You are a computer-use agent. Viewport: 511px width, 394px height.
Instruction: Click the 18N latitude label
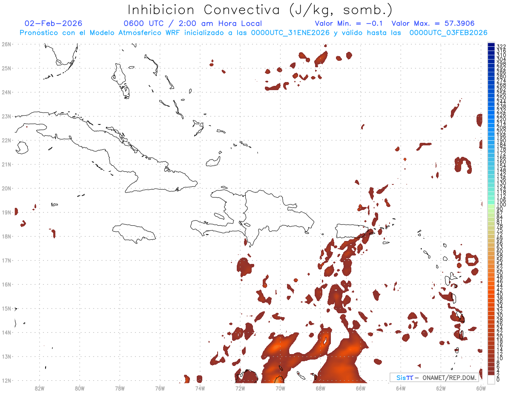pos(6,236)
